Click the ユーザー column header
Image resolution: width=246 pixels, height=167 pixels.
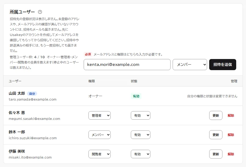[x=15, y=81]
